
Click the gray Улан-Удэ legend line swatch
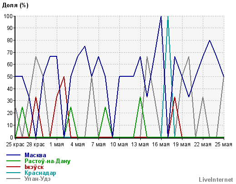point(13,179)
